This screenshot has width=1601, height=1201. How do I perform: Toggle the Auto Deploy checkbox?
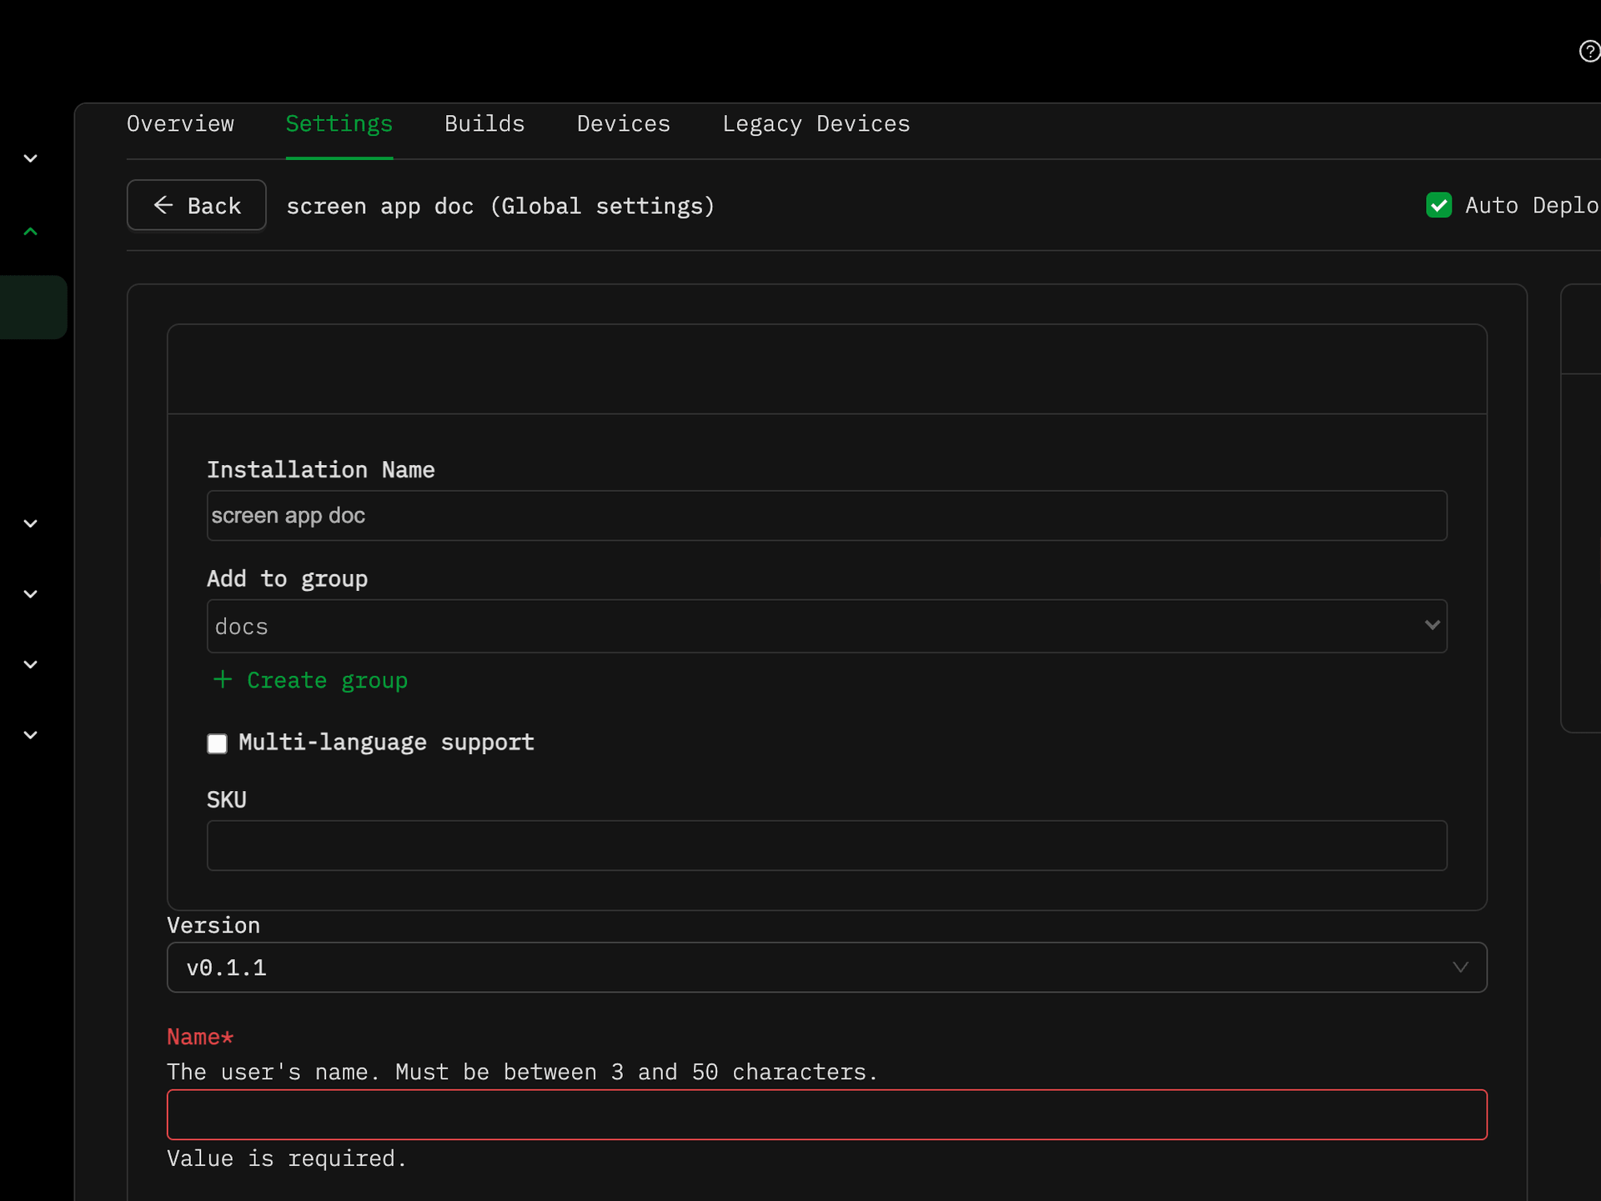click(1438, 205)
